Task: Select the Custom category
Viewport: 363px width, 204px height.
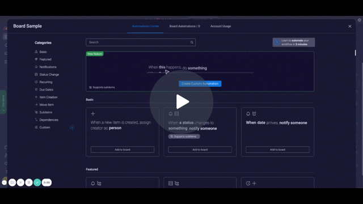Action: tap(45, 127)
